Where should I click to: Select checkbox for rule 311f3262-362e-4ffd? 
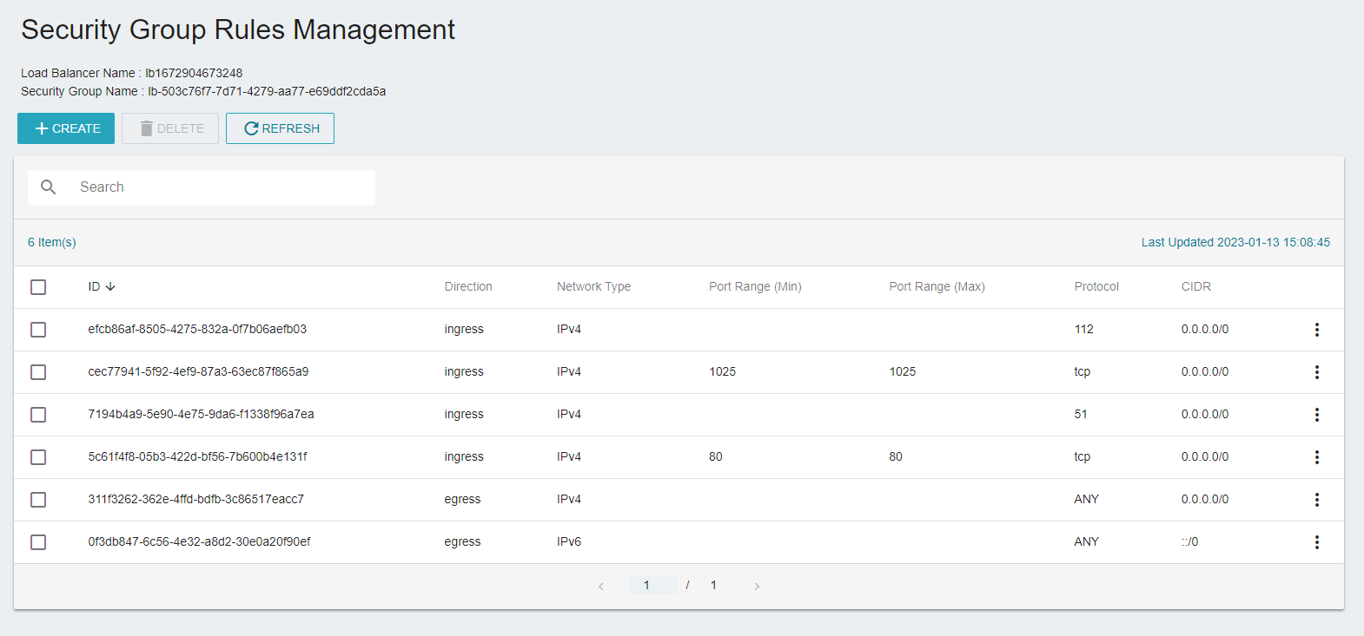(x=38, y=500)
